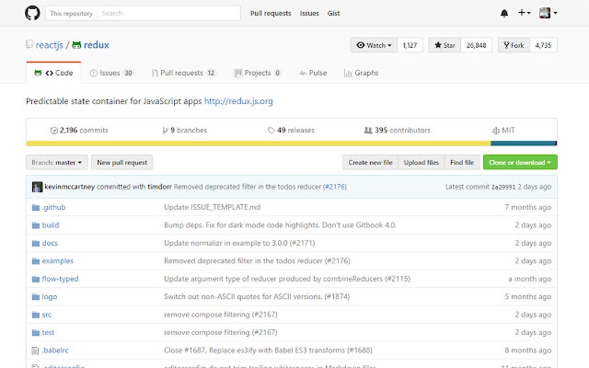Open Gist in the top navigation
Screen dimensions: 589x368
(334, 13)
